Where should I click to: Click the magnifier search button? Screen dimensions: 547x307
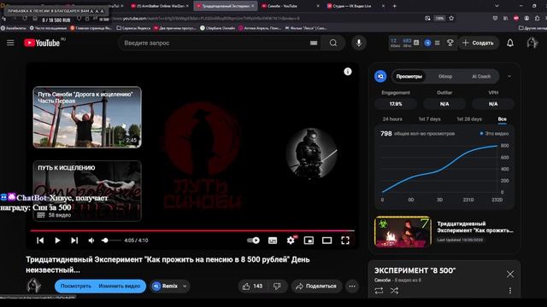(333, 43)
